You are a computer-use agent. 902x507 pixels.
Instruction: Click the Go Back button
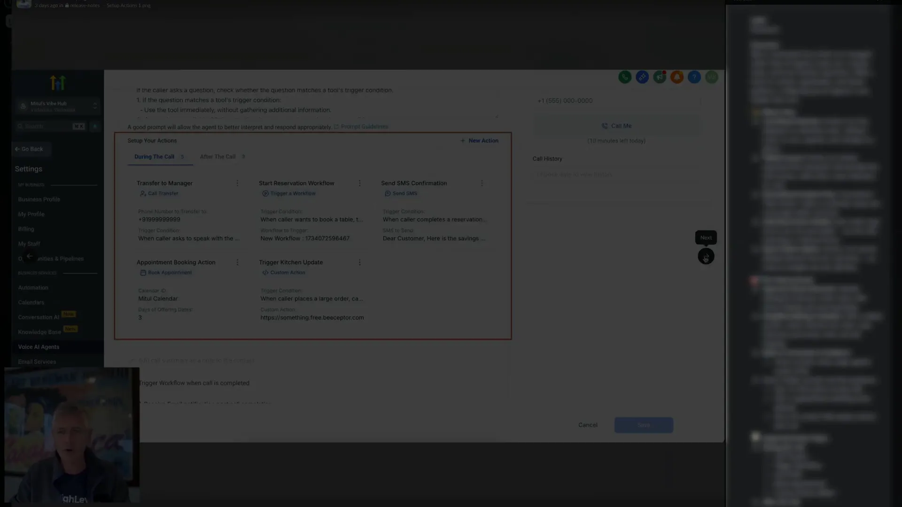pyautogui.click(x=31, y=149)
